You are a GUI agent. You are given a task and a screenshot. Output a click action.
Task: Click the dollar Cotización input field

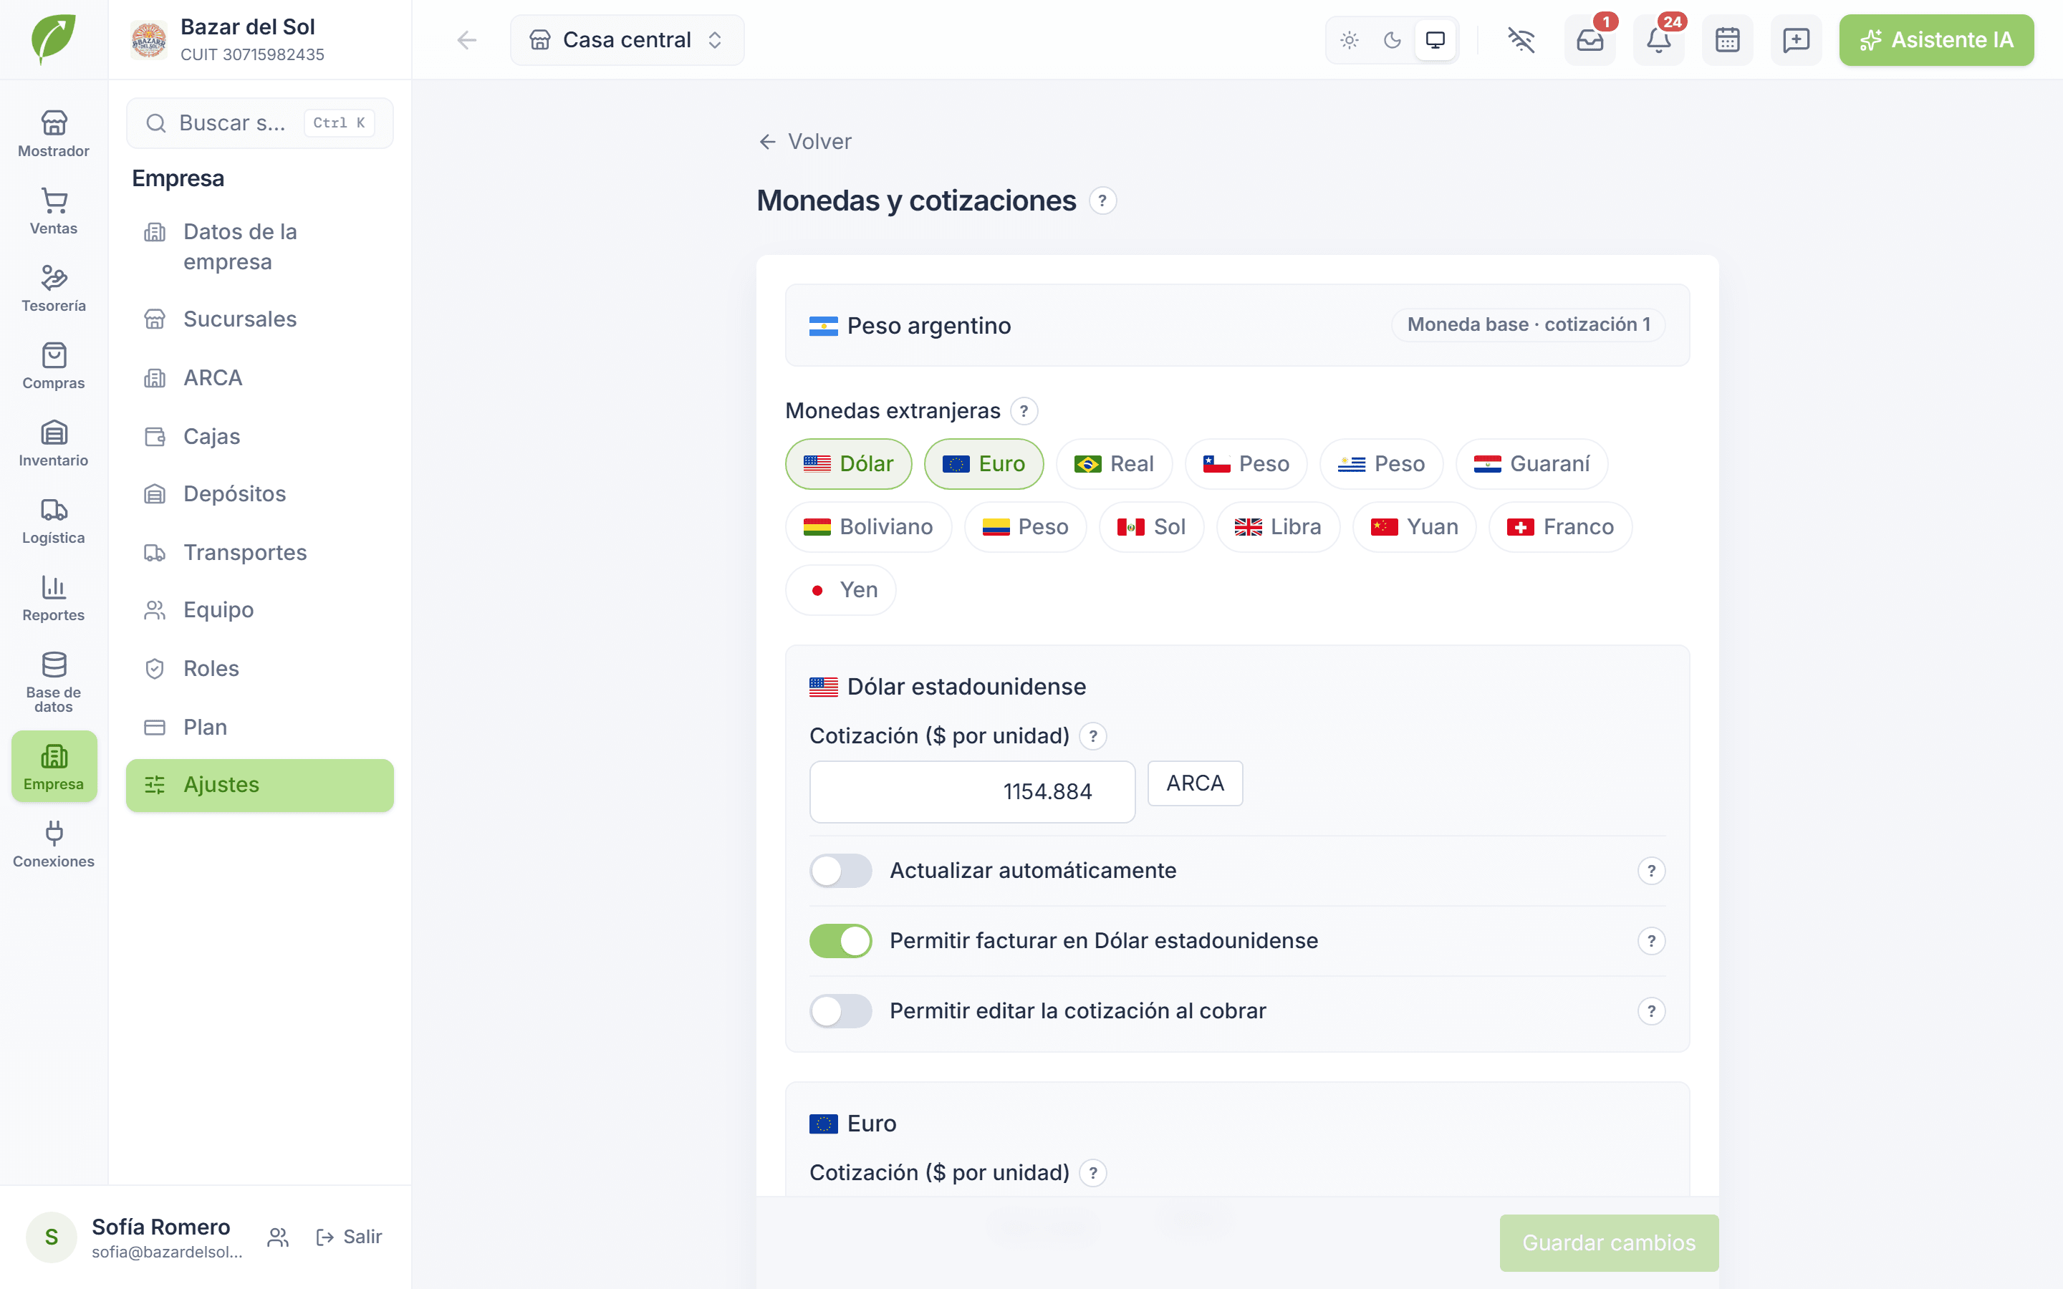tap(972, 792)
